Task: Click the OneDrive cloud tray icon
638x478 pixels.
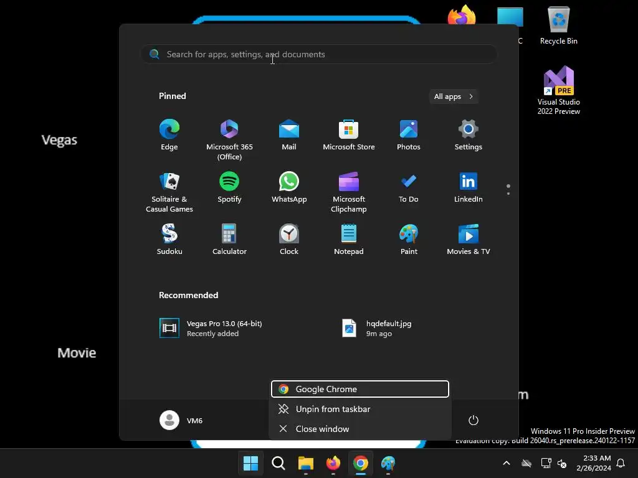Action: 526,463
